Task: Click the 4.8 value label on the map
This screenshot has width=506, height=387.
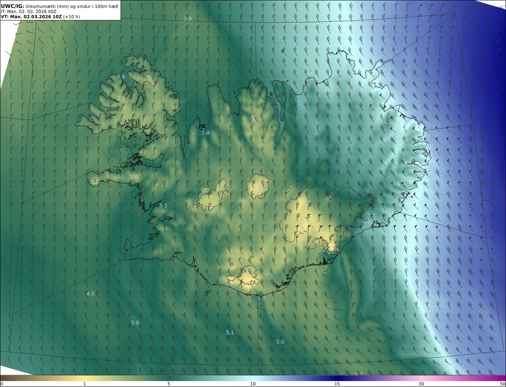Action: click(121, 77)
